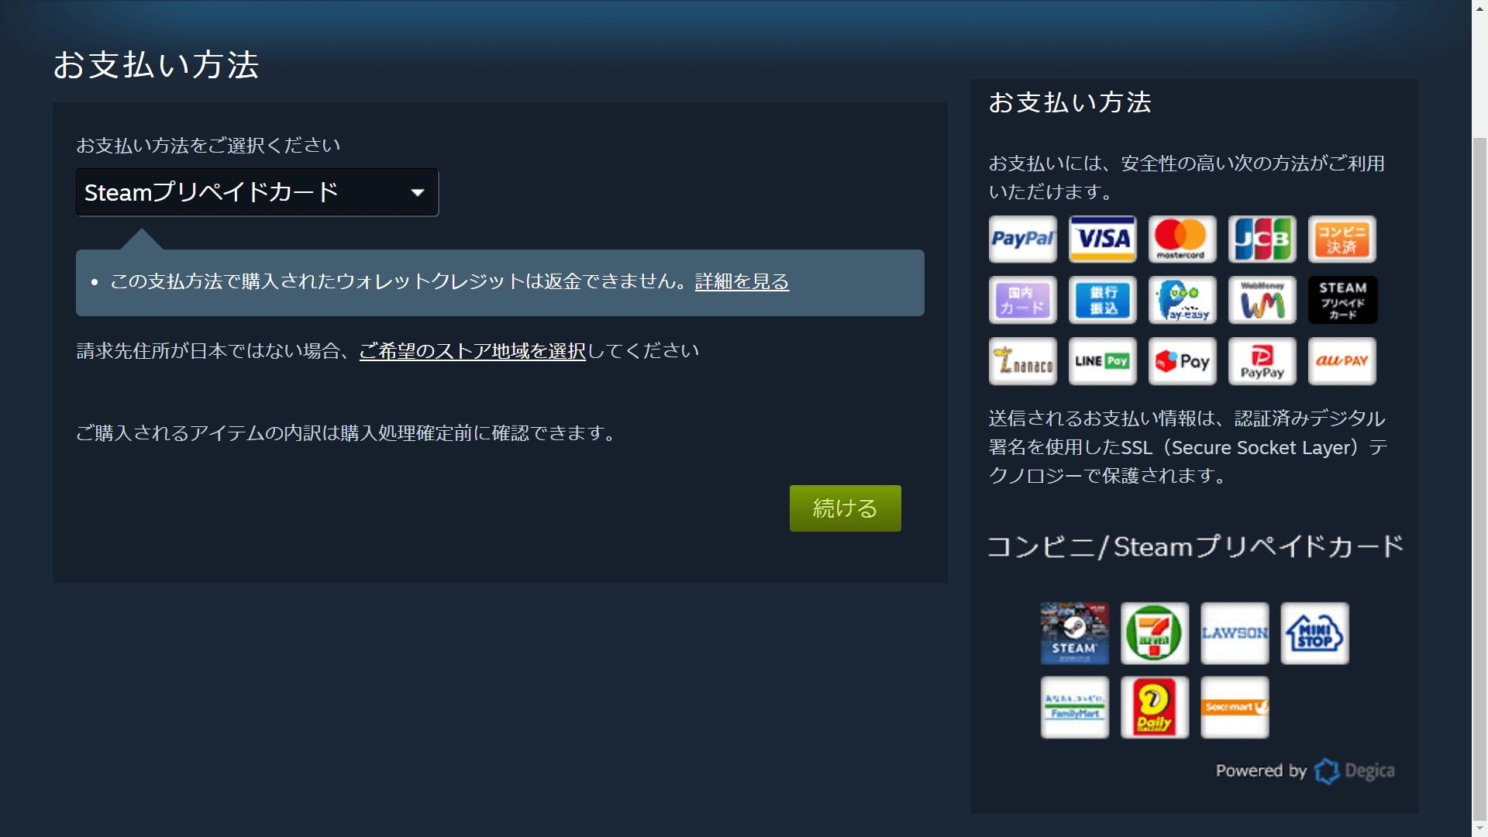The image size is (1488, 837).
Task: Click the ご購入されるアイテムの内訳 text line
Action: click(349, 433)
